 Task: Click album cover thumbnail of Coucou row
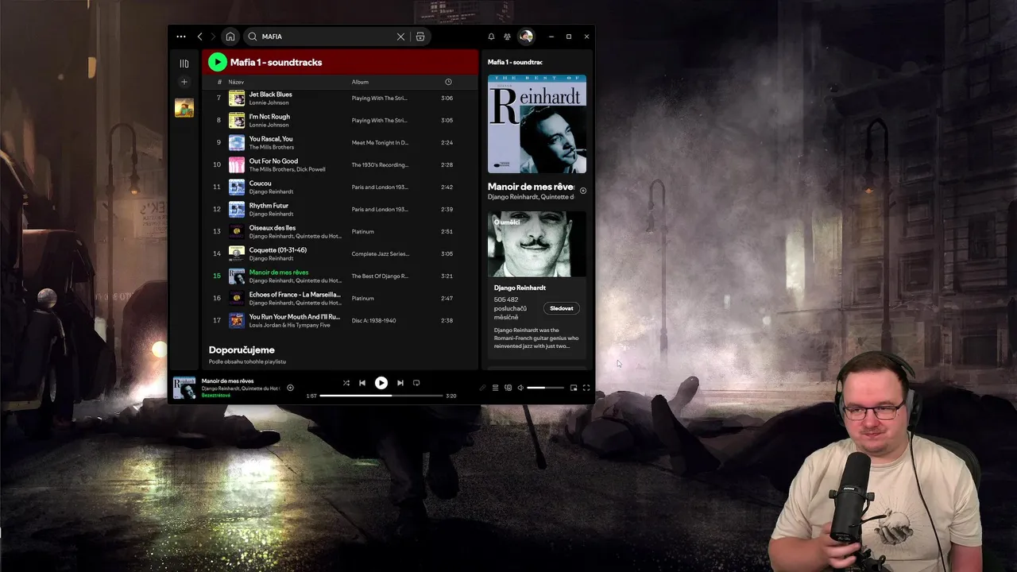(237, 187)
